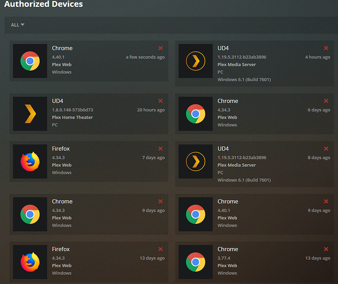Click Chrome icon of the 6-days-ago device
The width and height of the screenshot is (338, 284).
pos(195,114)
